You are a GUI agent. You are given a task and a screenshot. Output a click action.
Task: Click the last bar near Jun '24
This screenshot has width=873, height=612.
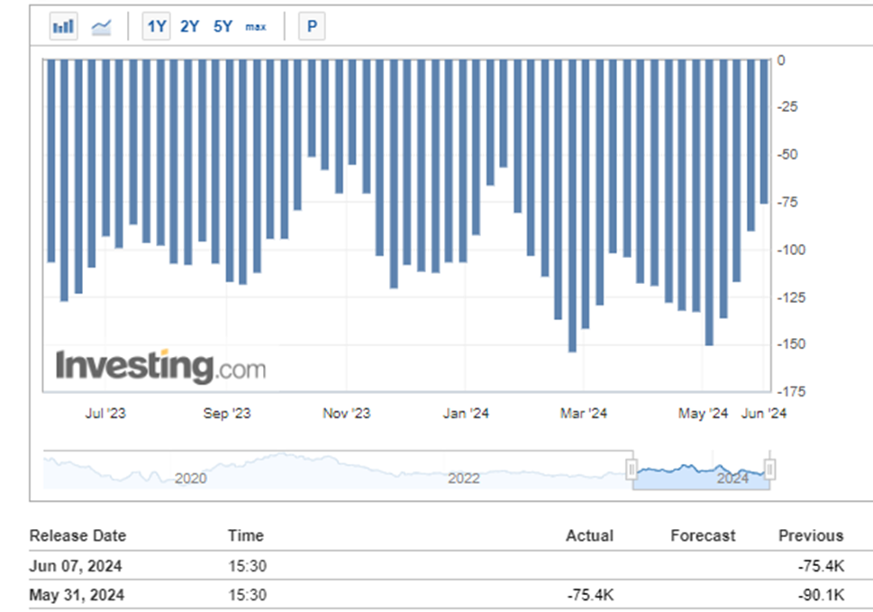tap(764, 132)
